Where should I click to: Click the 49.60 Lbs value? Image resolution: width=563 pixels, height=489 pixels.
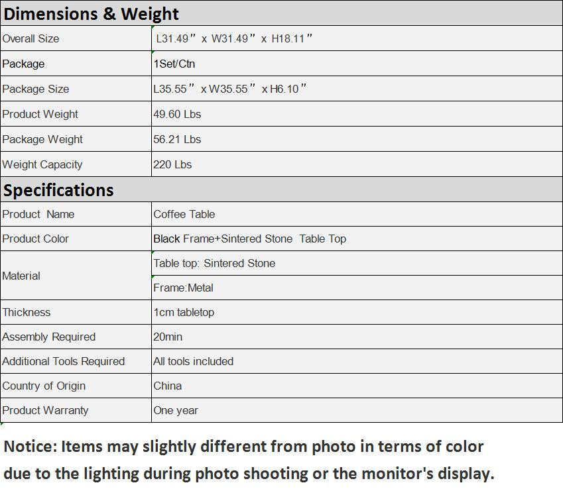(177, 115)
